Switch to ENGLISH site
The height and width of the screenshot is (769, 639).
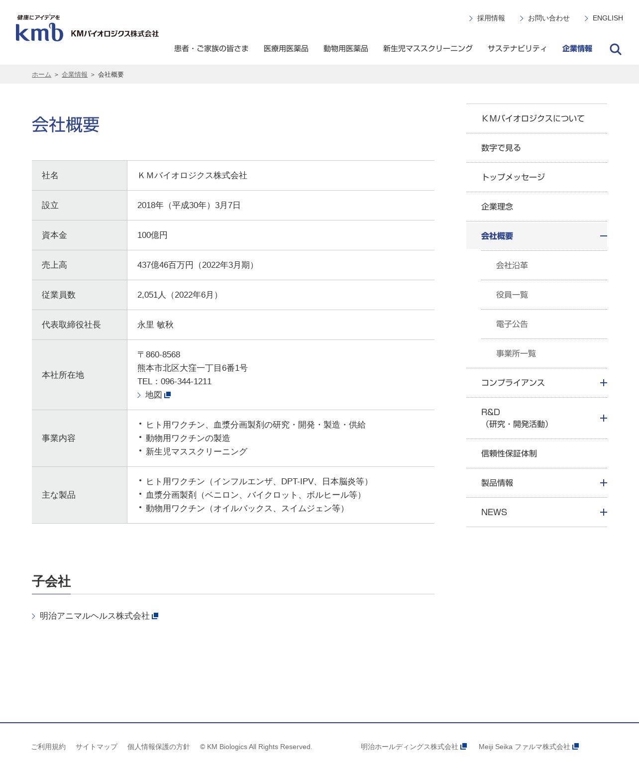[x=608, y=18]
